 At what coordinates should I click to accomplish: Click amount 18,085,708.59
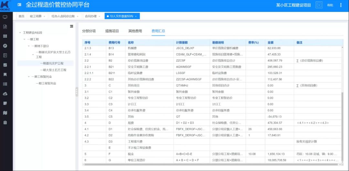[x=277, y=160]
